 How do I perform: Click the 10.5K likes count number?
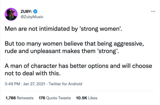81,98
